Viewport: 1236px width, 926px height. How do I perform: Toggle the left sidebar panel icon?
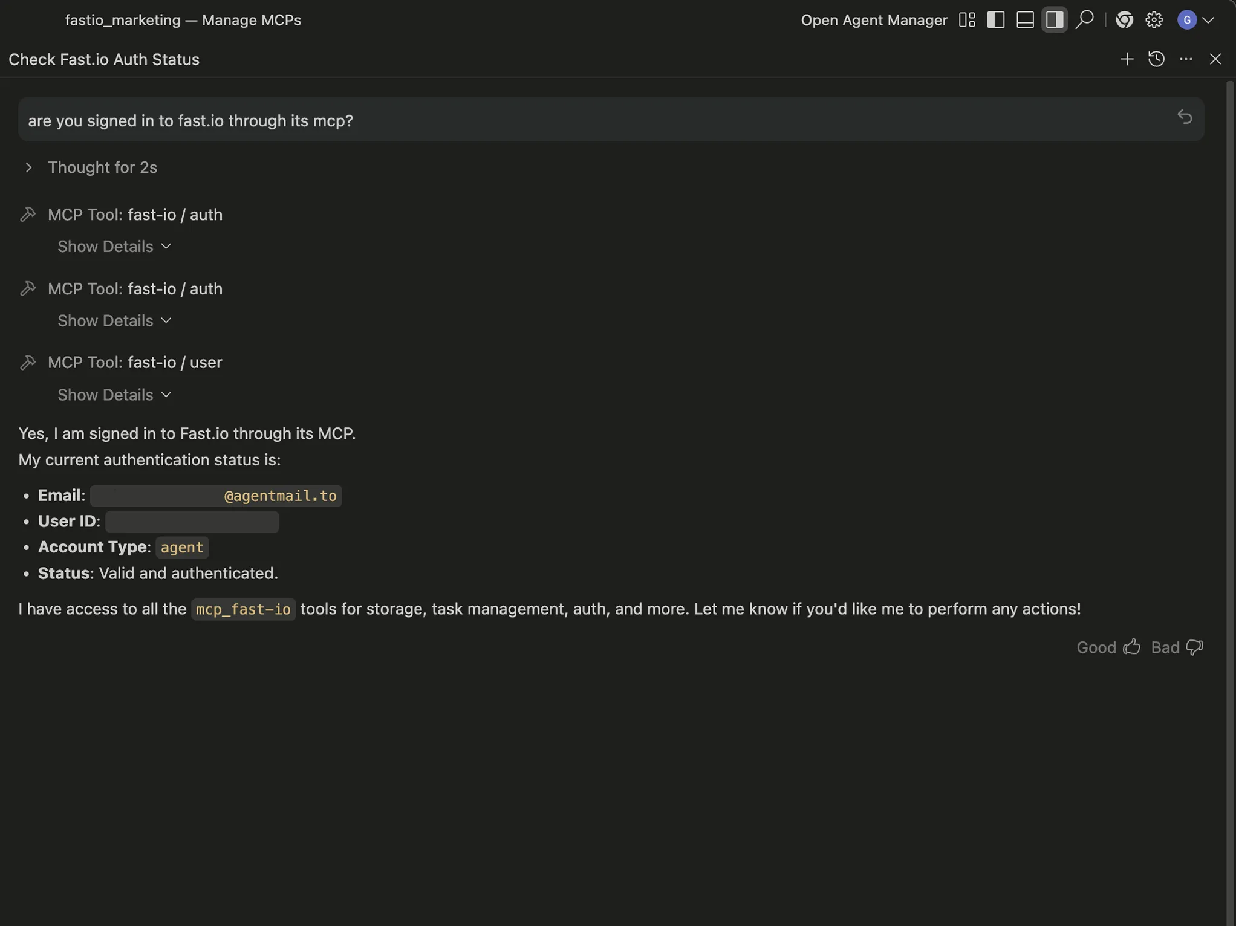pos(995,20)
